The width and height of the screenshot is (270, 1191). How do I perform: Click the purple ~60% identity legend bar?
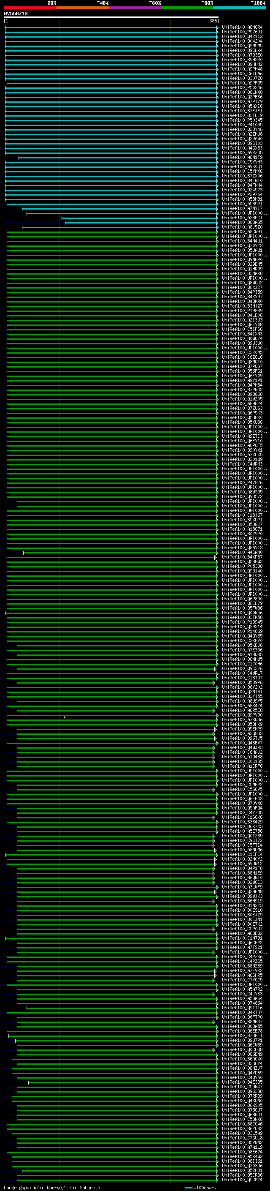(x=135, y=8)
